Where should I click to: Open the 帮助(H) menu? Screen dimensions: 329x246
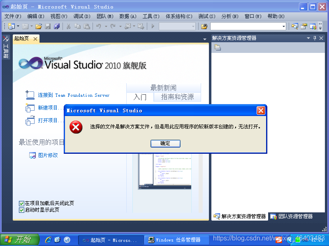point(276,16)
